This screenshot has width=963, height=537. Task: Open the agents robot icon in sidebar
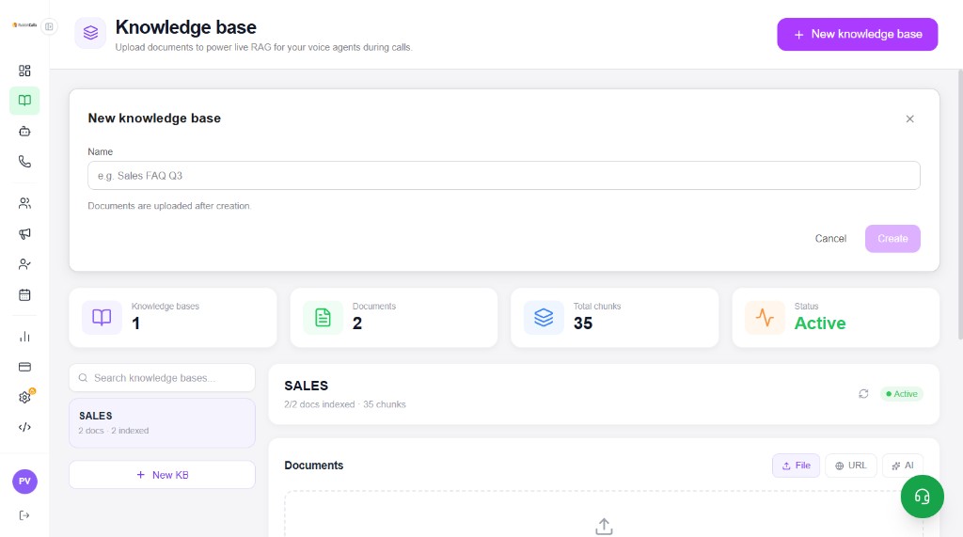24,131
